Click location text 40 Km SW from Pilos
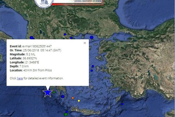This screenshot has height=117, width=175. (38, 70)
